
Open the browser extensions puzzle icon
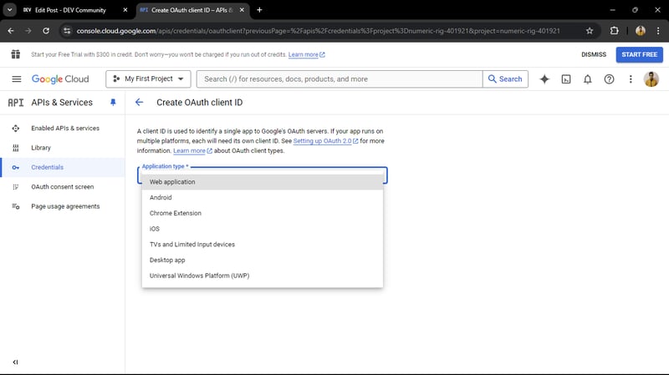(614, 31)
